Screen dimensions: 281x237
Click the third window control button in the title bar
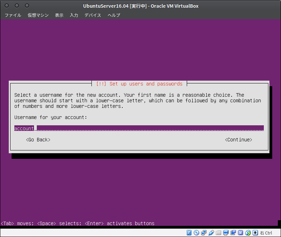click(x=27, y=6)
